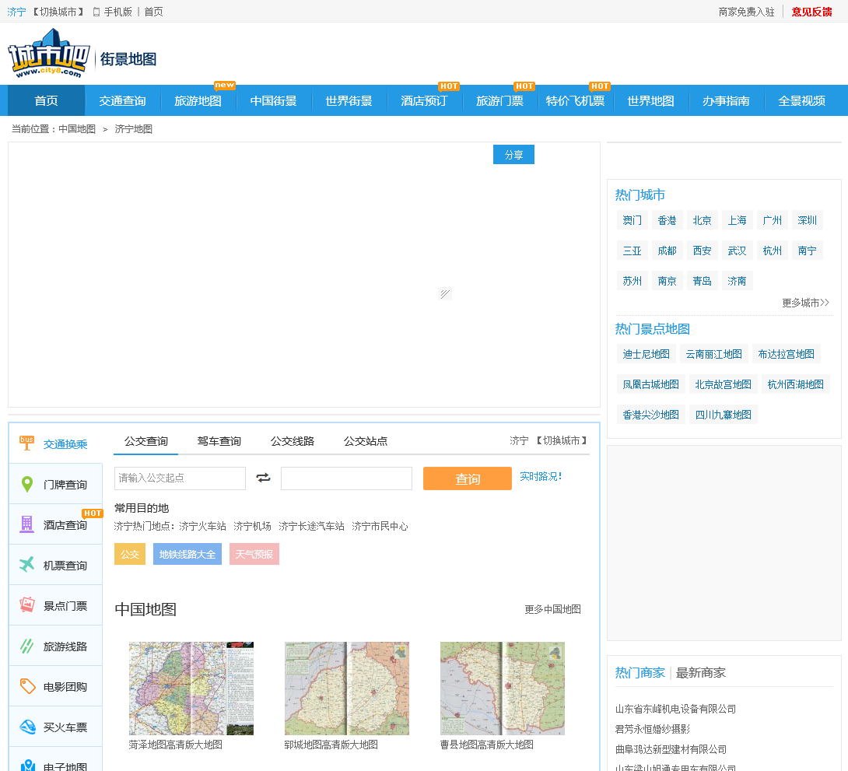The image size is (848, 771).
Task: Open 杭州西湖地图 link
Action: [x=796, y=384]
